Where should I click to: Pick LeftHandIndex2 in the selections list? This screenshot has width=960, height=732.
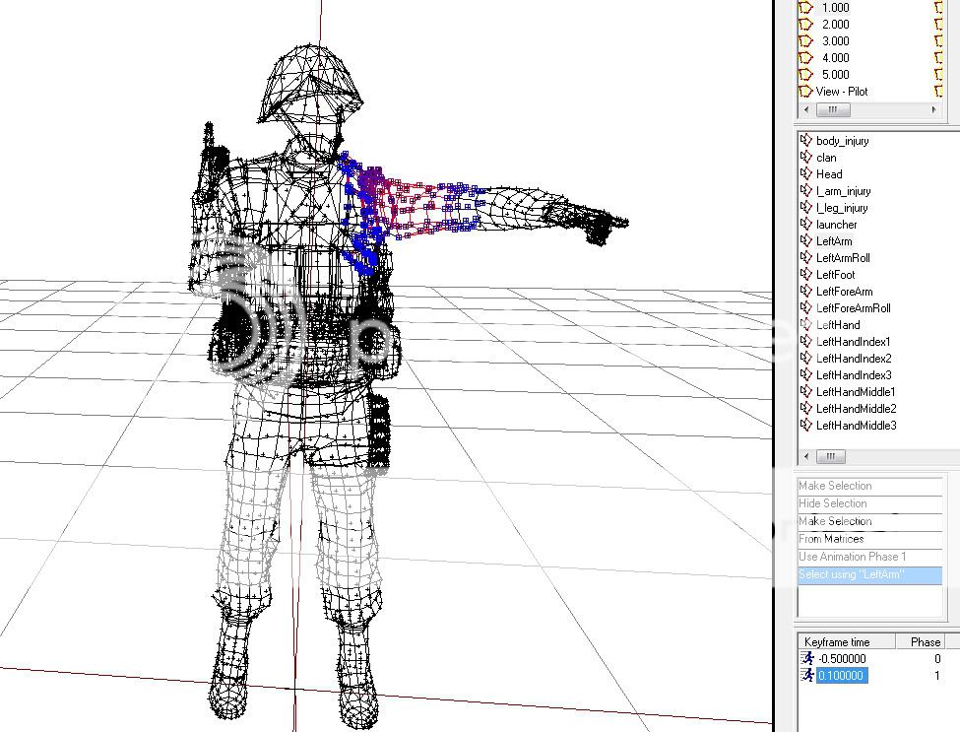pyautogui.click(x=854, y=359)
